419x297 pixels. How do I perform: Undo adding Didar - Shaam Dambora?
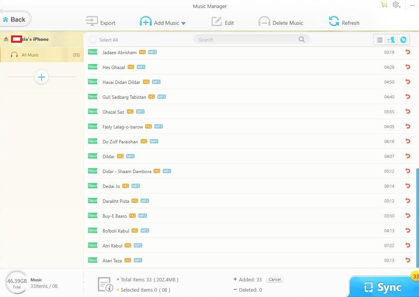408,171
